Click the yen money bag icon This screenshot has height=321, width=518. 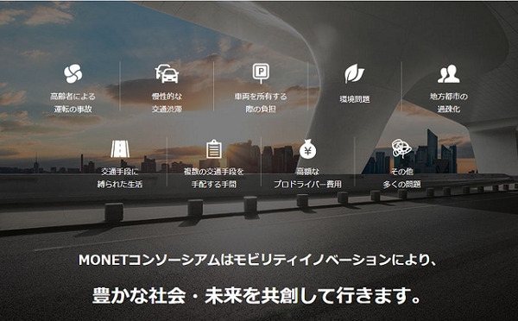308,148
